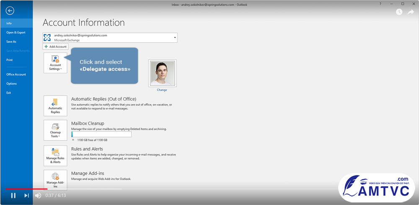Expand the account selection dropdown

175,38
